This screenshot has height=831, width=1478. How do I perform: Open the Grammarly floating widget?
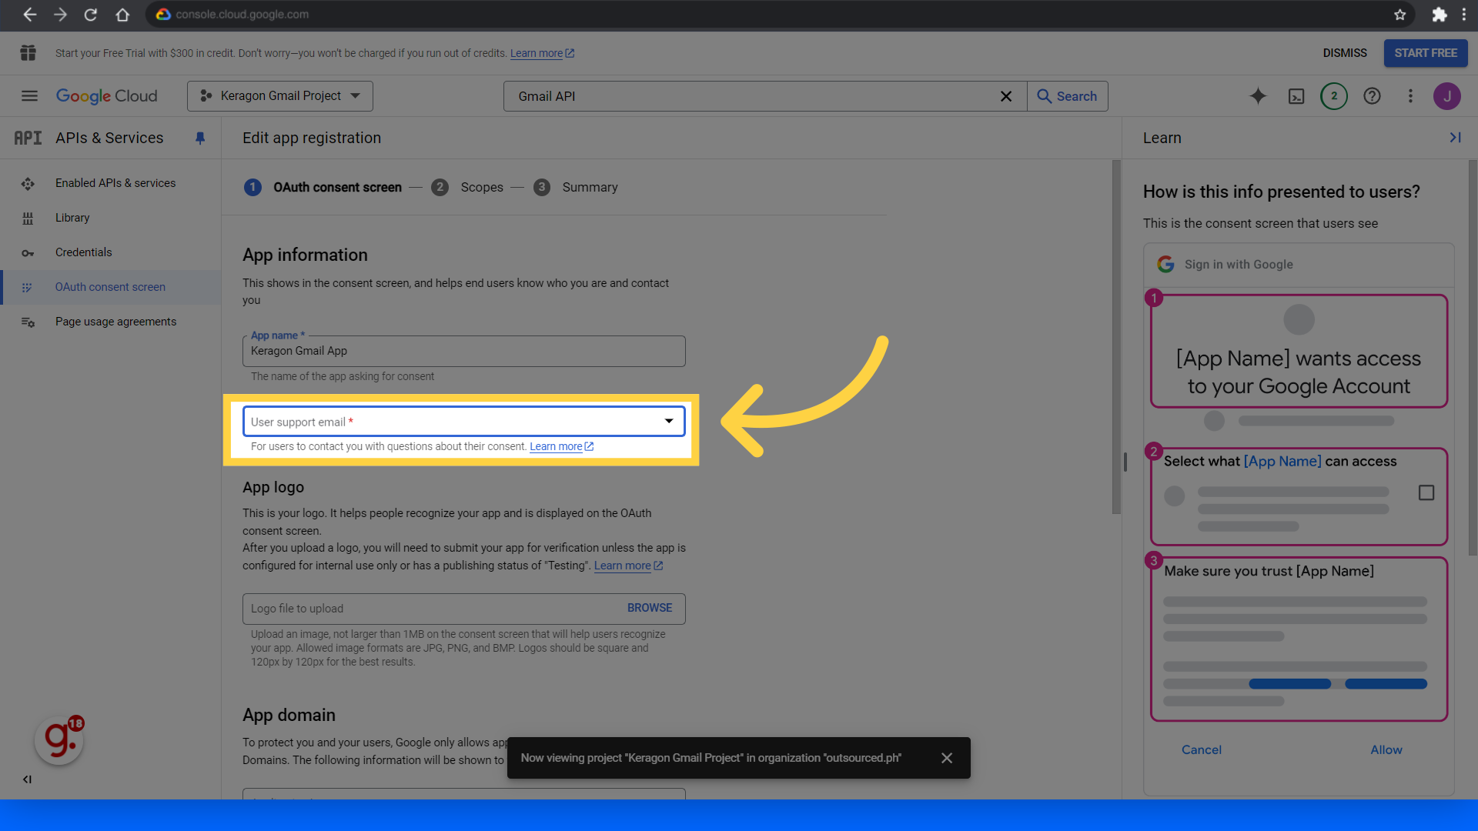click(59, 740)
